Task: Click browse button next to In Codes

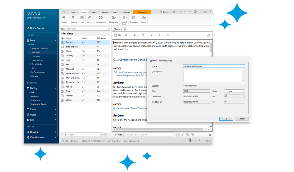Action: point(105,135)
